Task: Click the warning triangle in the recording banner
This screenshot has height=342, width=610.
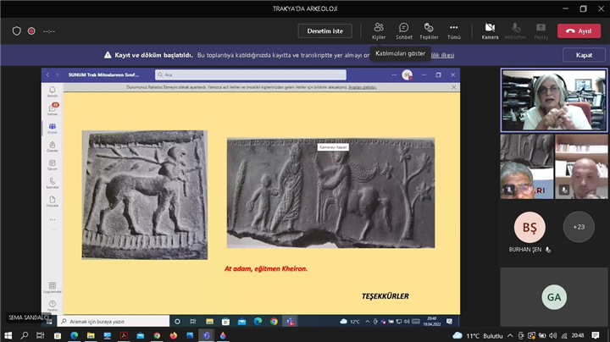Action: tap(108, 55)
